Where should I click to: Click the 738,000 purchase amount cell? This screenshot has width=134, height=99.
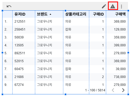point(120,77)
